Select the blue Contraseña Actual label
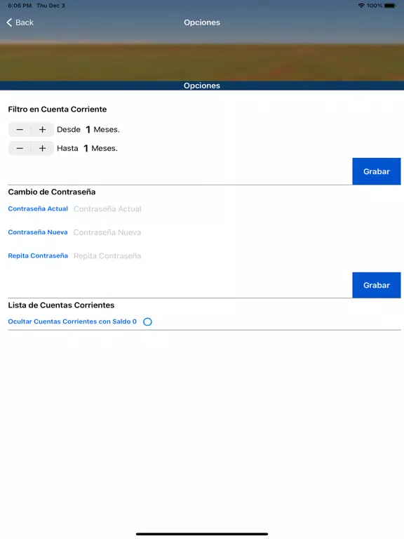This screenshot has width=404, height=539. 38,208
